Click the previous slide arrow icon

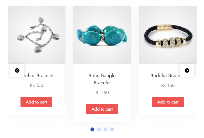click(x=17, y=70)
